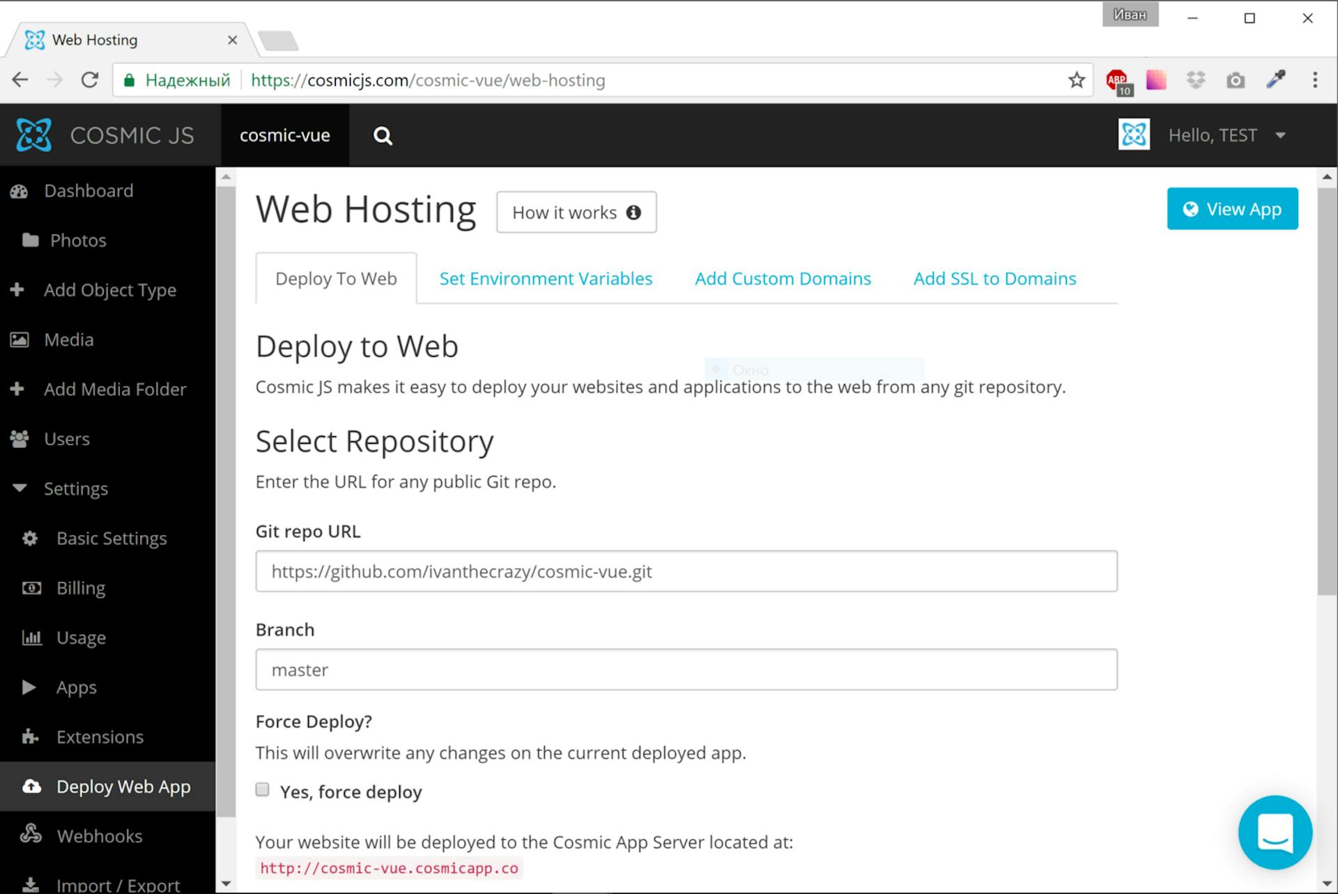
Task: Click the Webhooks sidebar icon
Action: tap(32, 835)
